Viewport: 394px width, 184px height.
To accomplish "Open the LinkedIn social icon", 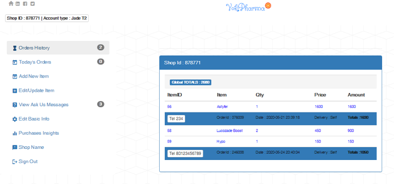I will pos(17,4).
